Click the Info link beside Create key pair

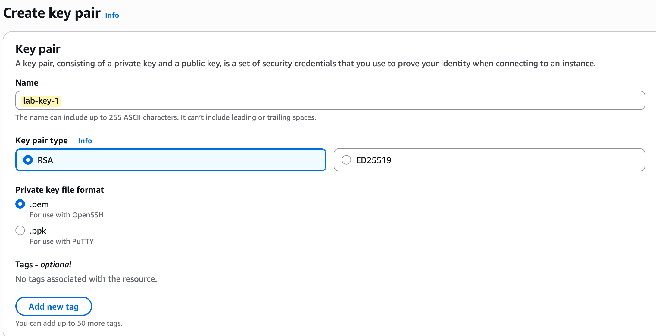tap(112, 15)
